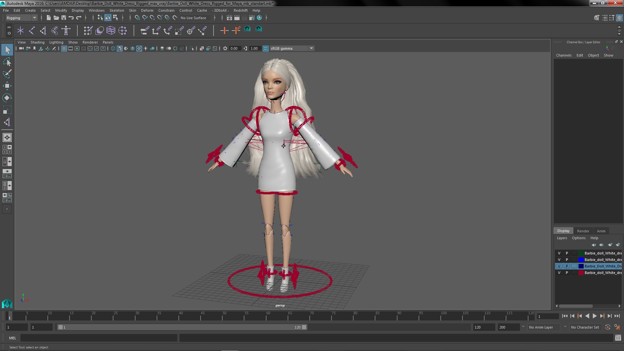Open Render Settings clapperboard with gear
This screenshot has width=624, height=351.
(x=252, y=18)
